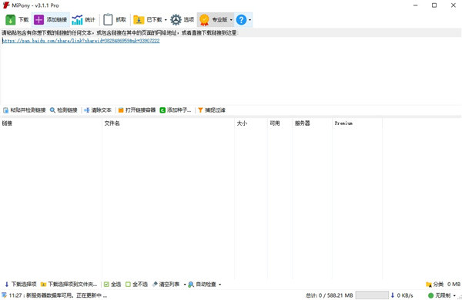
Task: Click the 专业版 Pro badge icon
Action: [x=204, y=20]
